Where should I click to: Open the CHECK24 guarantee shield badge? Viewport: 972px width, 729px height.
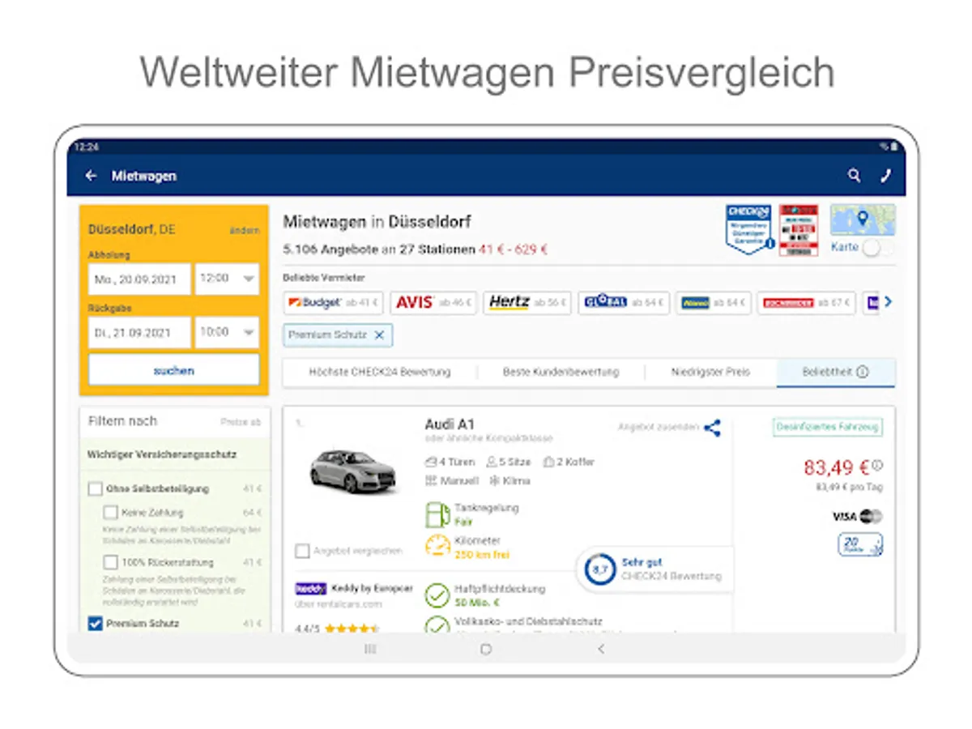coord(748,230)
